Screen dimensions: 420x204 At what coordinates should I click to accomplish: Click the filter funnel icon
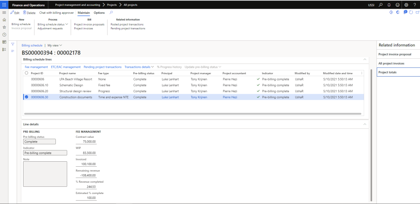(13, 44)
